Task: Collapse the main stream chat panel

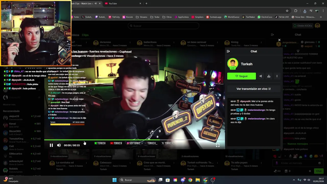Action: (272, 34)
